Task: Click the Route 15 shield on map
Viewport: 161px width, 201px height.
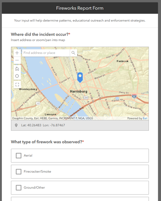Action: click(38, 103)
